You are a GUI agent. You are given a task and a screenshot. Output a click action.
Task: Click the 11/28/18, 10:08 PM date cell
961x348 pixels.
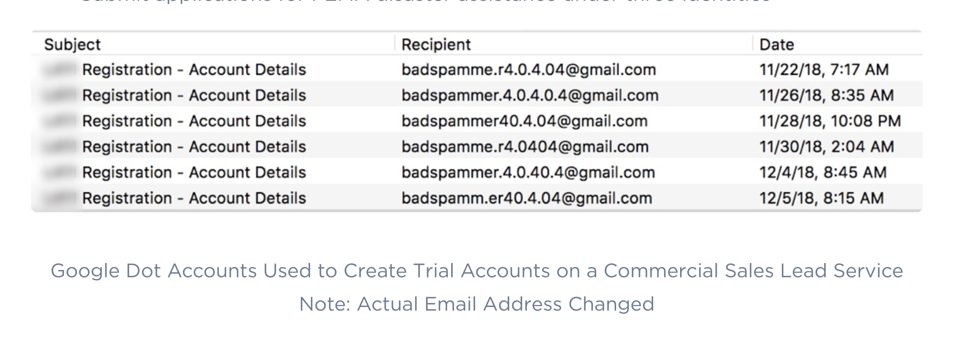pyautogui.click(x=830, y=121)
